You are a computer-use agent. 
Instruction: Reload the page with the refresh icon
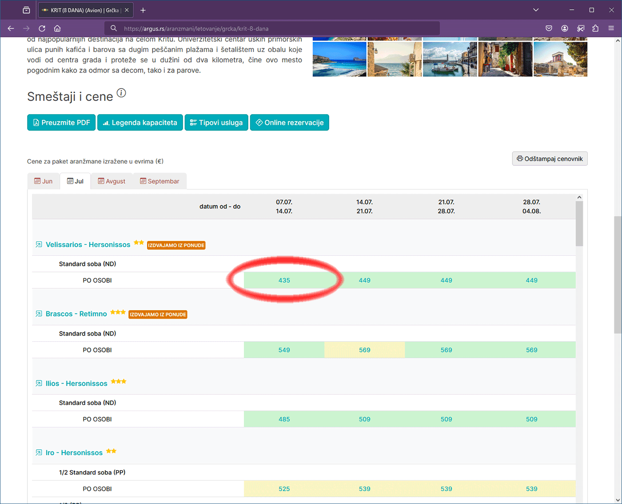(42, 28)
